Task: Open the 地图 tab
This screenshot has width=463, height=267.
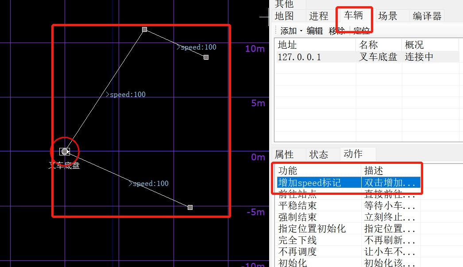Action: 284,16
